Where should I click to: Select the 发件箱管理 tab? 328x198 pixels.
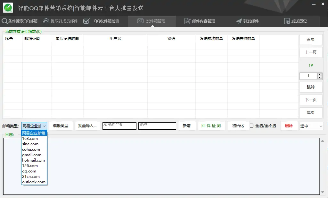click(152, 21)
